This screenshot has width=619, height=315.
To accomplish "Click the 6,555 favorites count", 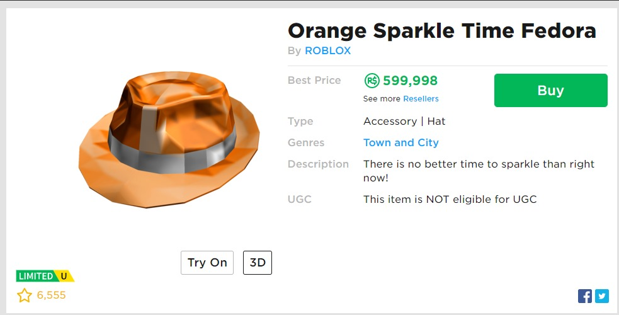I will (51, 295).
